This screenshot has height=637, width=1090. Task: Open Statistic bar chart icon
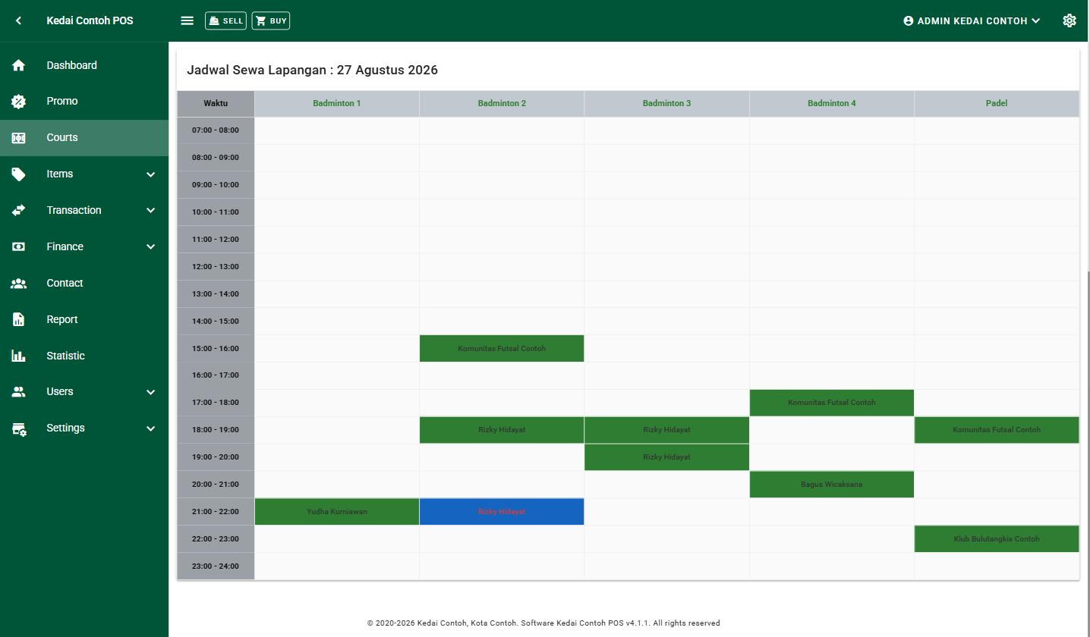[x=19, y=356]
